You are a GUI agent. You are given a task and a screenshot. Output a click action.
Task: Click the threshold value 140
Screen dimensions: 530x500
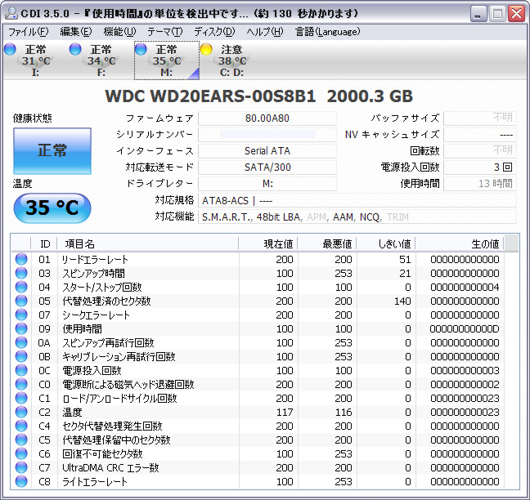[402, 301]
